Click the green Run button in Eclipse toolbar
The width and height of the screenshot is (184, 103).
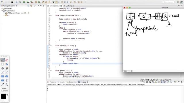point(24,2)
